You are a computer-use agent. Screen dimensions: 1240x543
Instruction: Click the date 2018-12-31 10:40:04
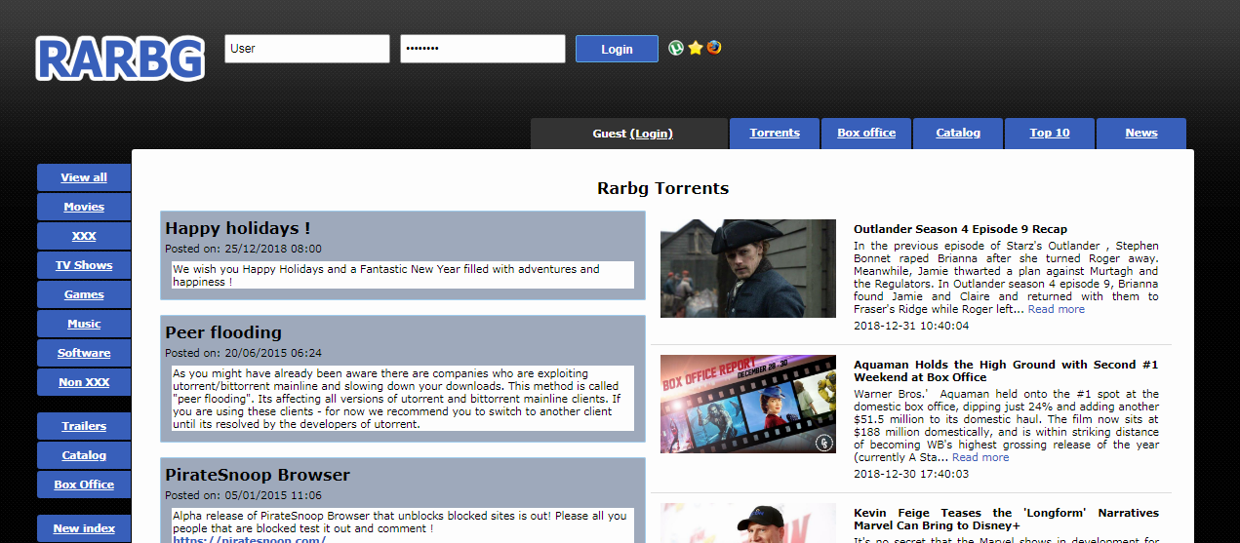[x=911, y=326]
